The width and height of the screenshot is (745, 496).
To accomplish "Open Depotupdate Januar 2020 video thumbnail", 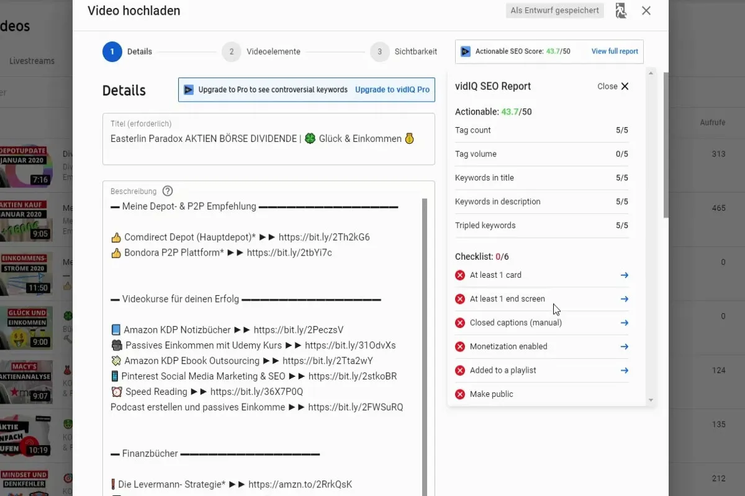I will [26, 166].
